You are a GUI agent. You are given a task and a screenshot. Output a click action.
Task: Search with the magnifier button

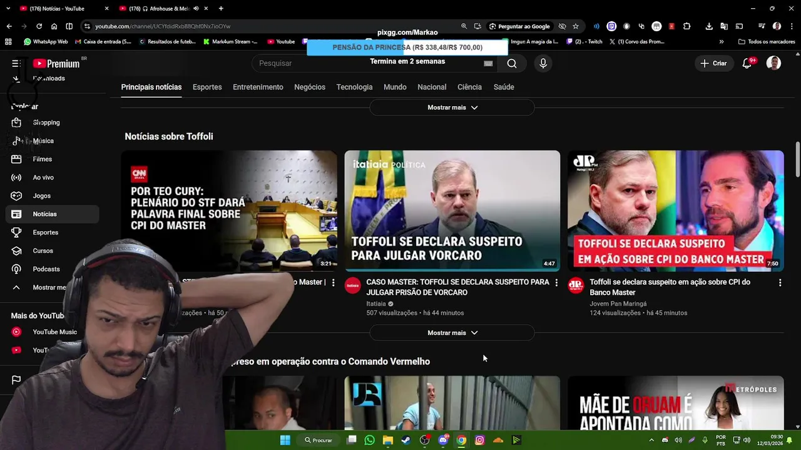click(512, 63)
